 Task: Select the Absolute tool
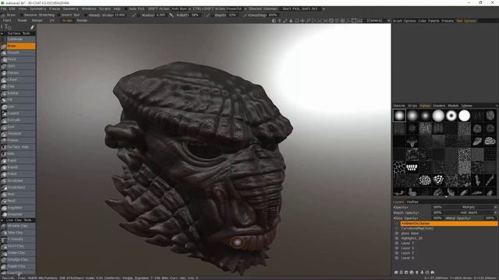pos(18,134)
